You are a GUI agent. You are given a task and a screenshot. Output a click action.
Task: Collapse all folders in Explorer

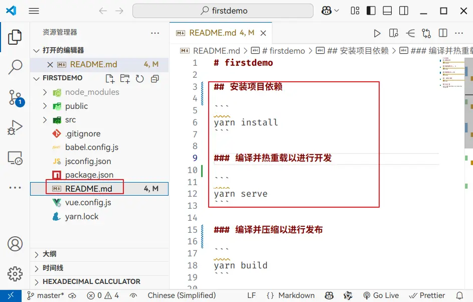pyautogui.click(x=155, y=79)
